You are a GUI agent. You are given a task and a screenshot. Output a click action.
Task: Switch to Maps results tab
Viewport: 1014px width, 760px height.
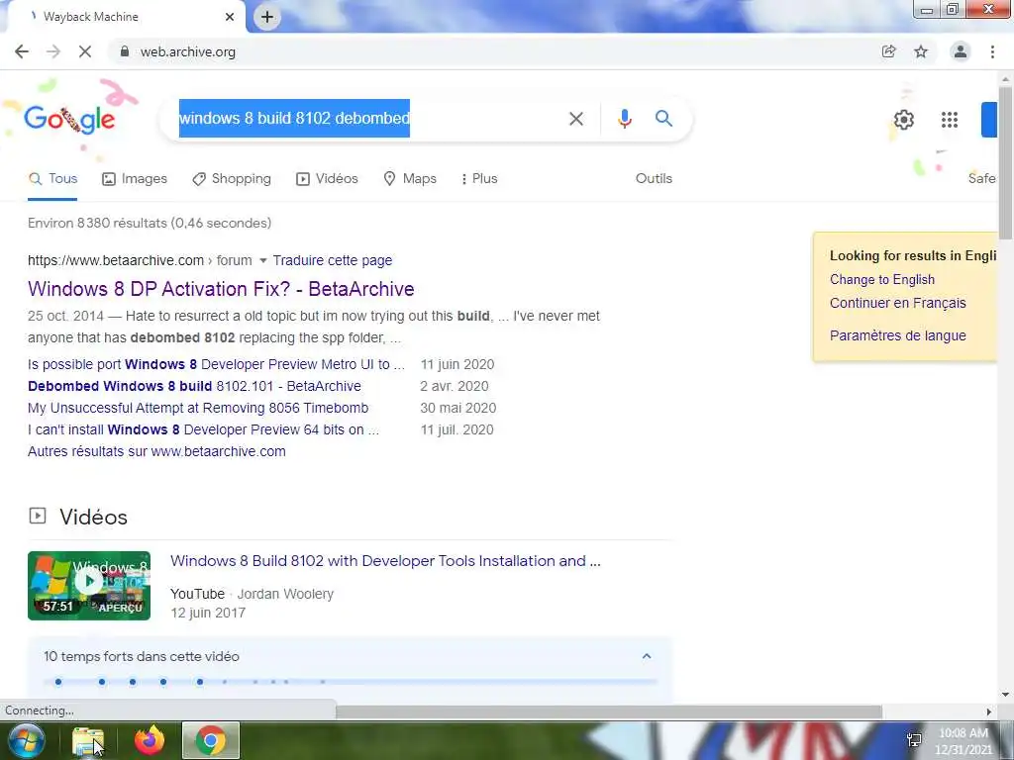(x=410, y=179)
